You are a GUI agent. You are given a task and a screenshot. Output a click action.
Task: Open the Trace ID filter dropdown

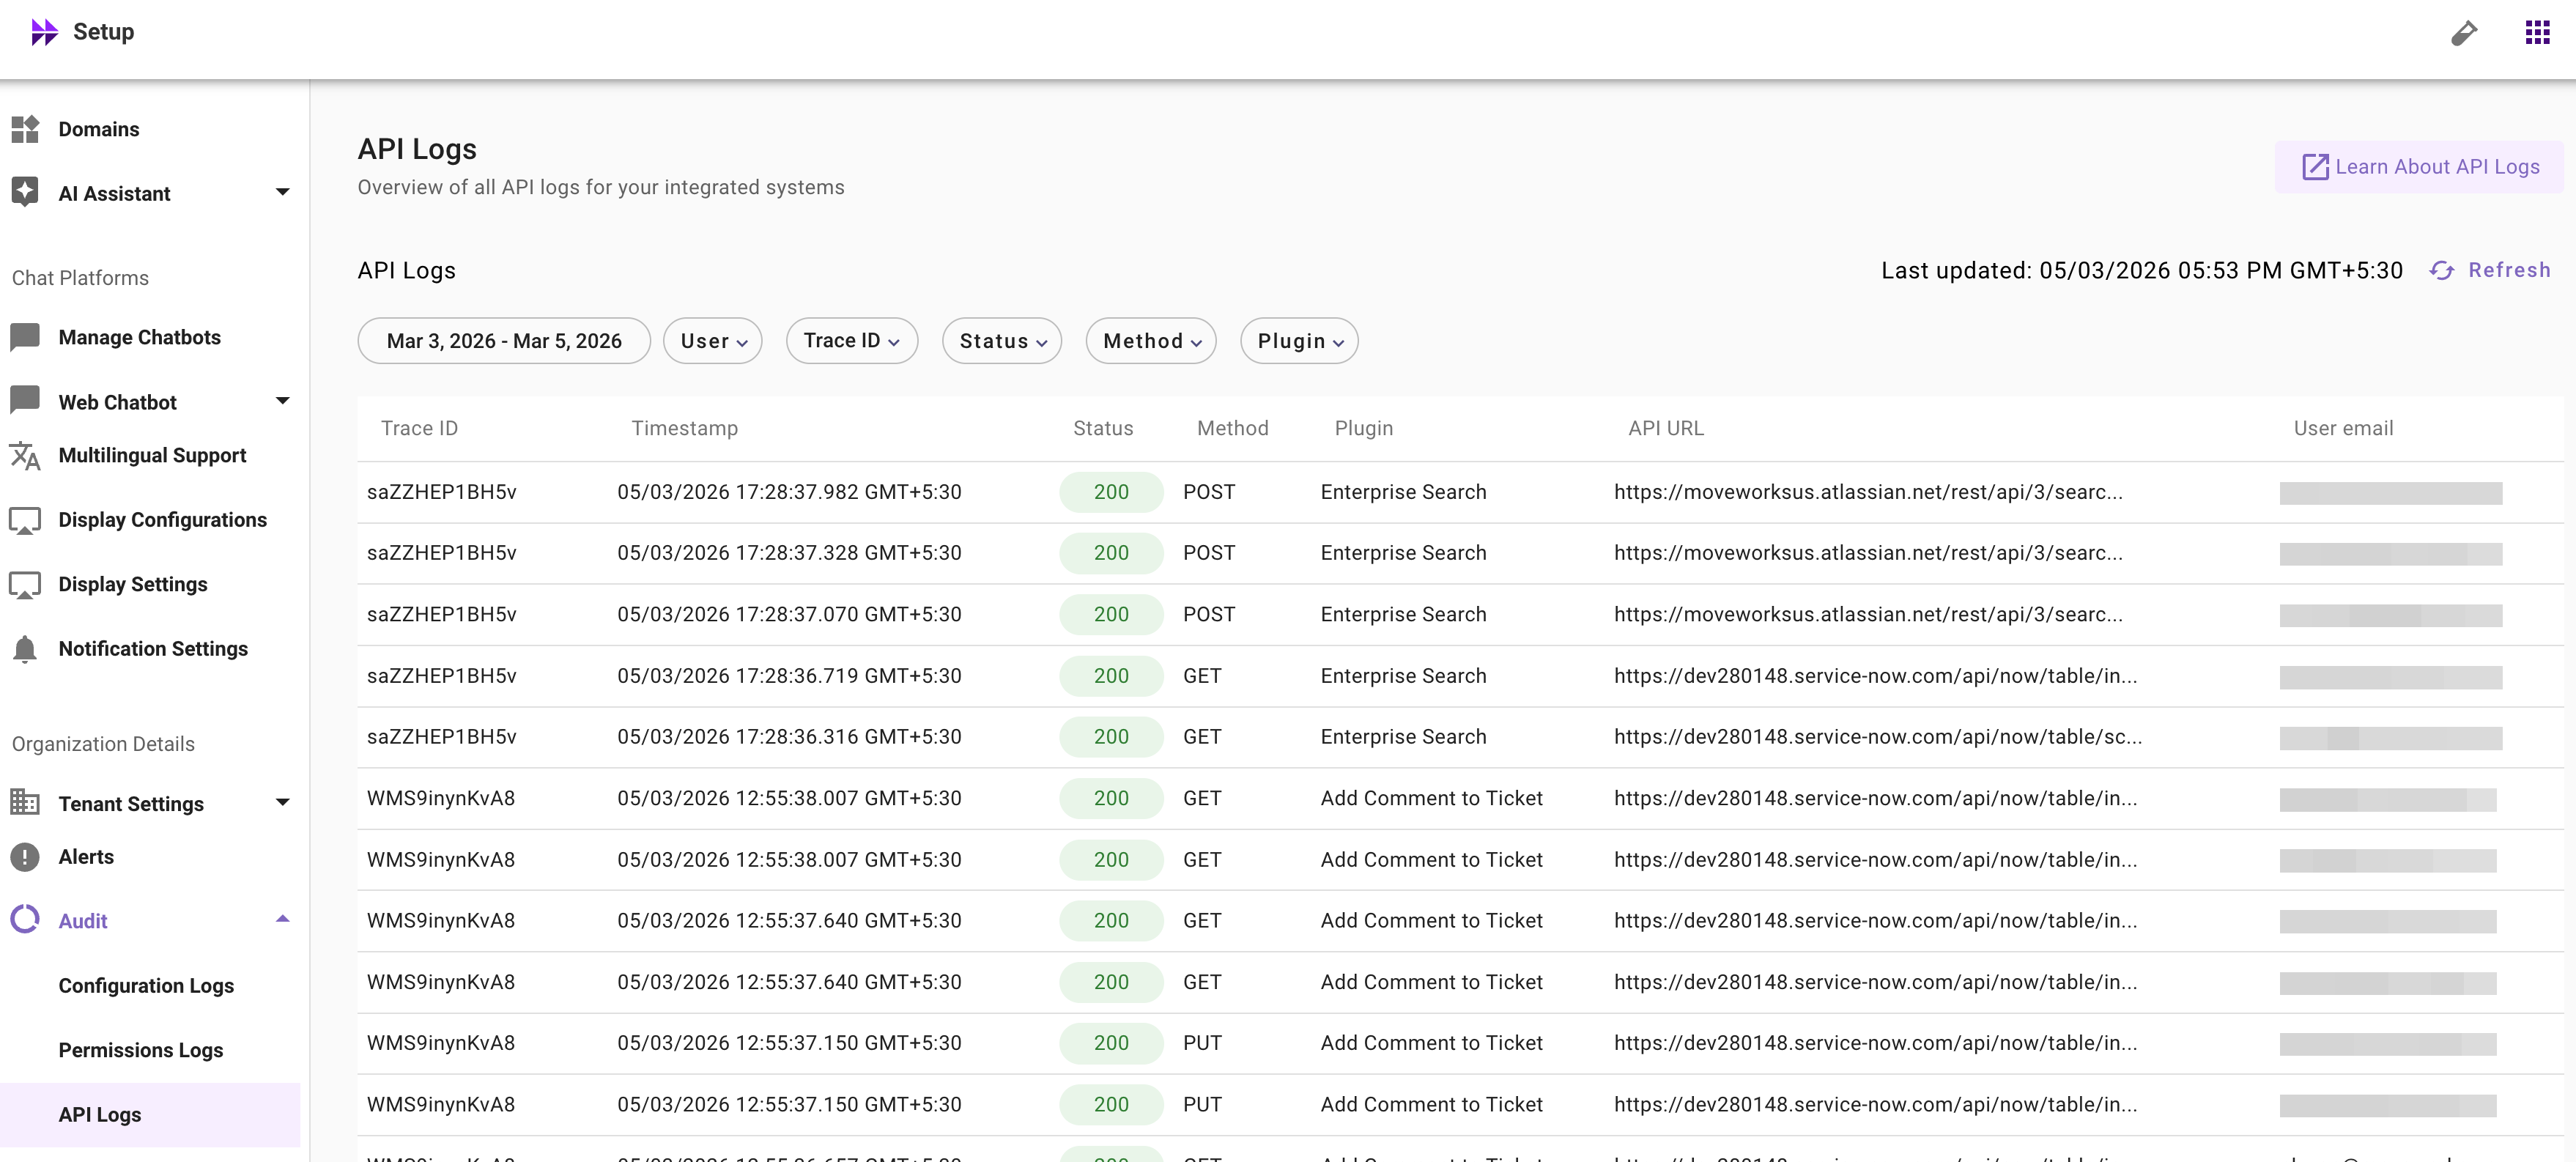tap(851, 341)
